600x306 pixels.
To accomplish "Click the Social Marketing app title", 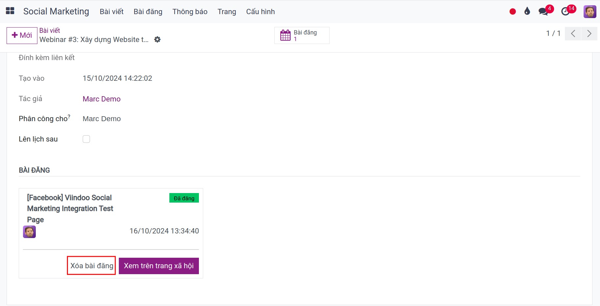I will 56,11.
